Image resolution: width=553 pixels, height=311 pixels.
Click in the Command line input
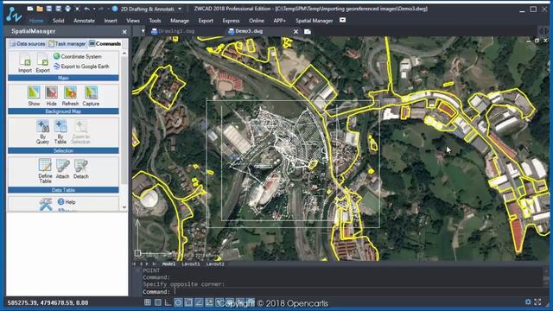[x=342, y=292]
